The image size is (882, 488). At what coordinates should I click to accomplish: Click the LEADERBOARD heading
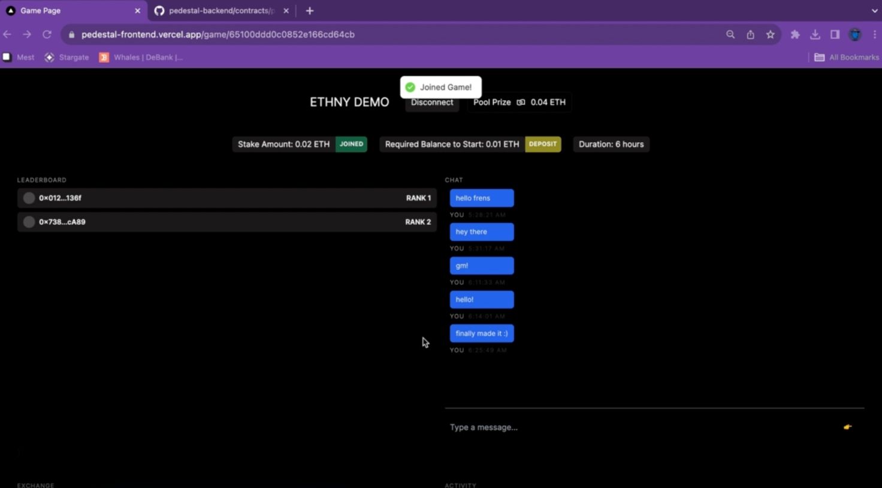coord(41,180)
